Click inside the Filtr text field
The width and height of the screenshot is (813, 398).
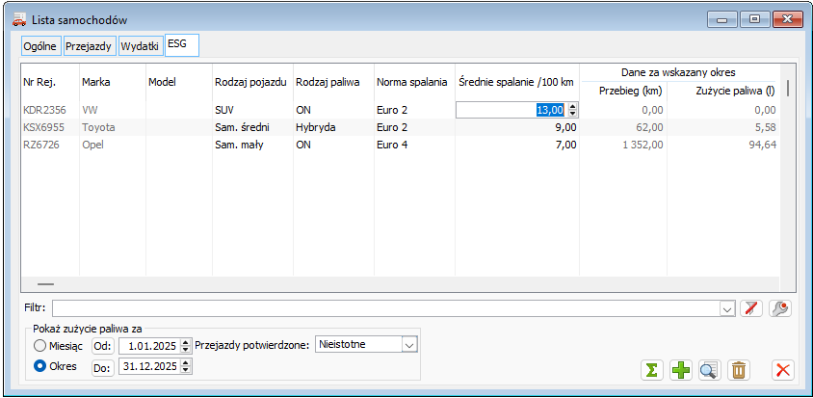click(385, 308)
